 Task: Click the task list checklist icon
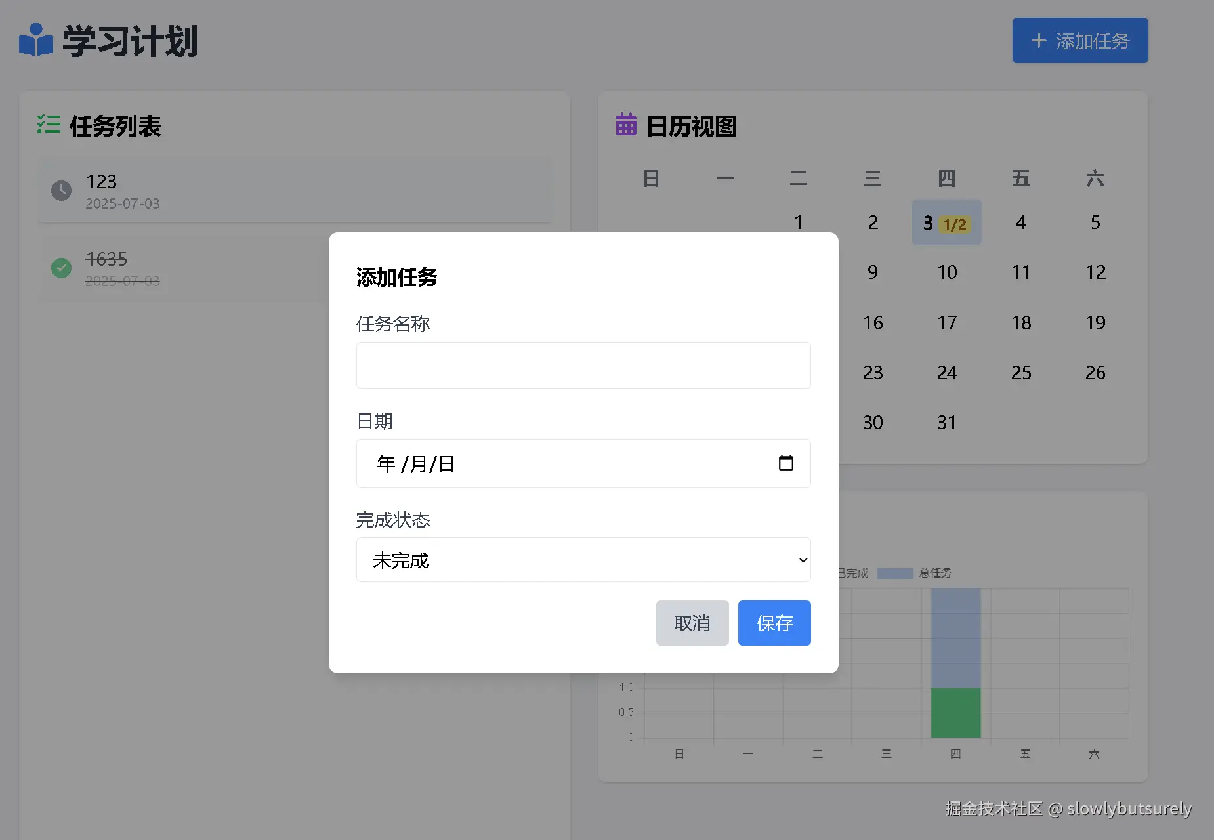coord(49,124)
